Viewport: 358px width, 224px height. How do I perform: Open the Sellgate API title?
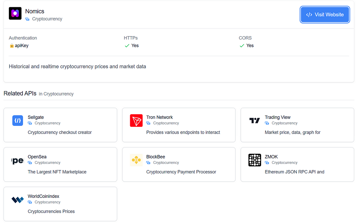(x=36, y=117)
